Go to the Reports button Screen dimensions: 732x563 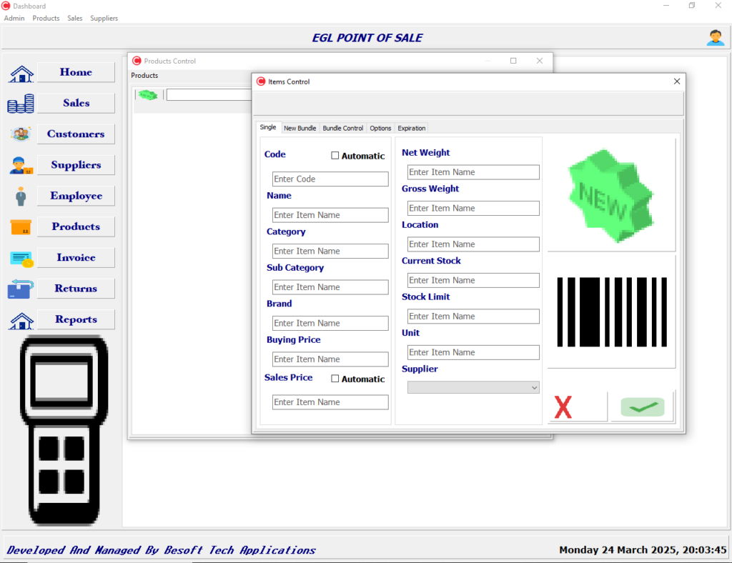(x=76, y=320)
